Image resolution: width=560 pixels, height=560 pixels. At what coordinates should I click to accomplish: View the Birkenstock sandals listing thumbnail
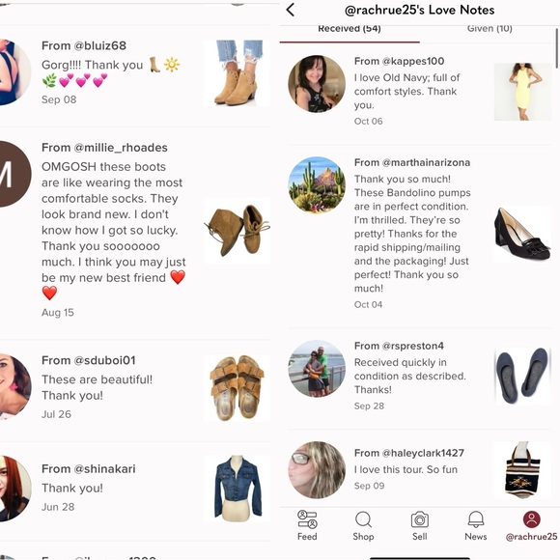(x=237, y=388)
